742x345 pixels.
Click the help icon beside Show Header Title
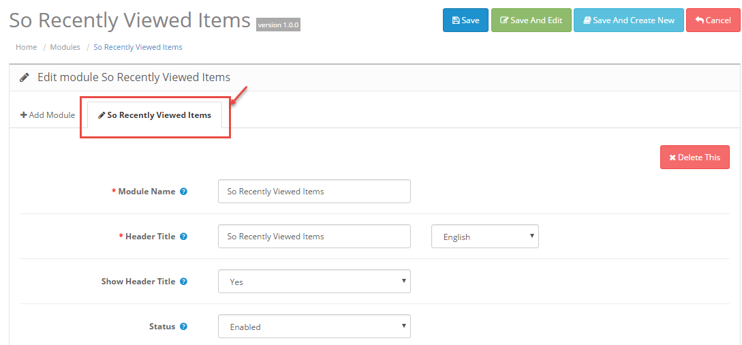pyautogui.click(x=183, y=282)
